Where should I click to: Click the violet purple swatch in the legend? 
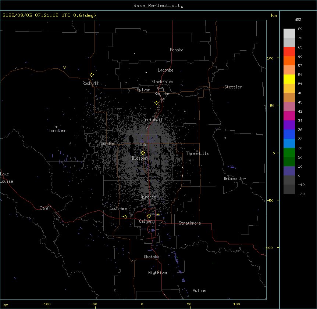coord(289,125)
